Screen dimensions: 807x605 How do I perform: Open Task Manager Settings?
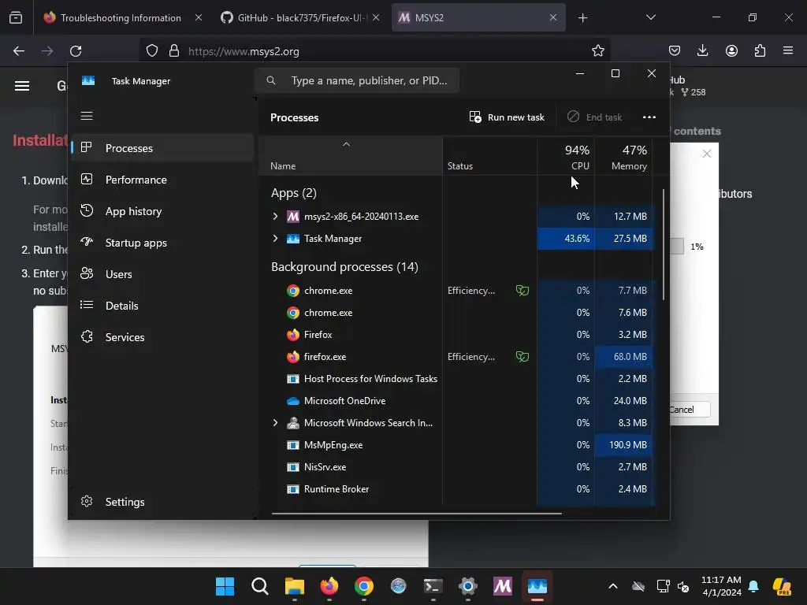pyautogui.click(x=162, y=502)
